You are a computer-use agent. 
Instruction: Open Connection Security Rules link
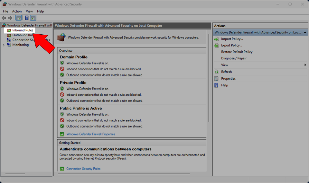(x=83, y=169)
